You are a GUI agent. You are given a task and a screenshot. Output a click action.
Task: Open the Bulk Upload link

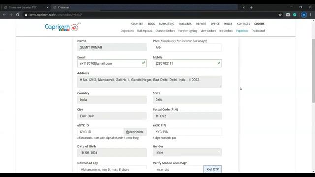coord(145,31)
